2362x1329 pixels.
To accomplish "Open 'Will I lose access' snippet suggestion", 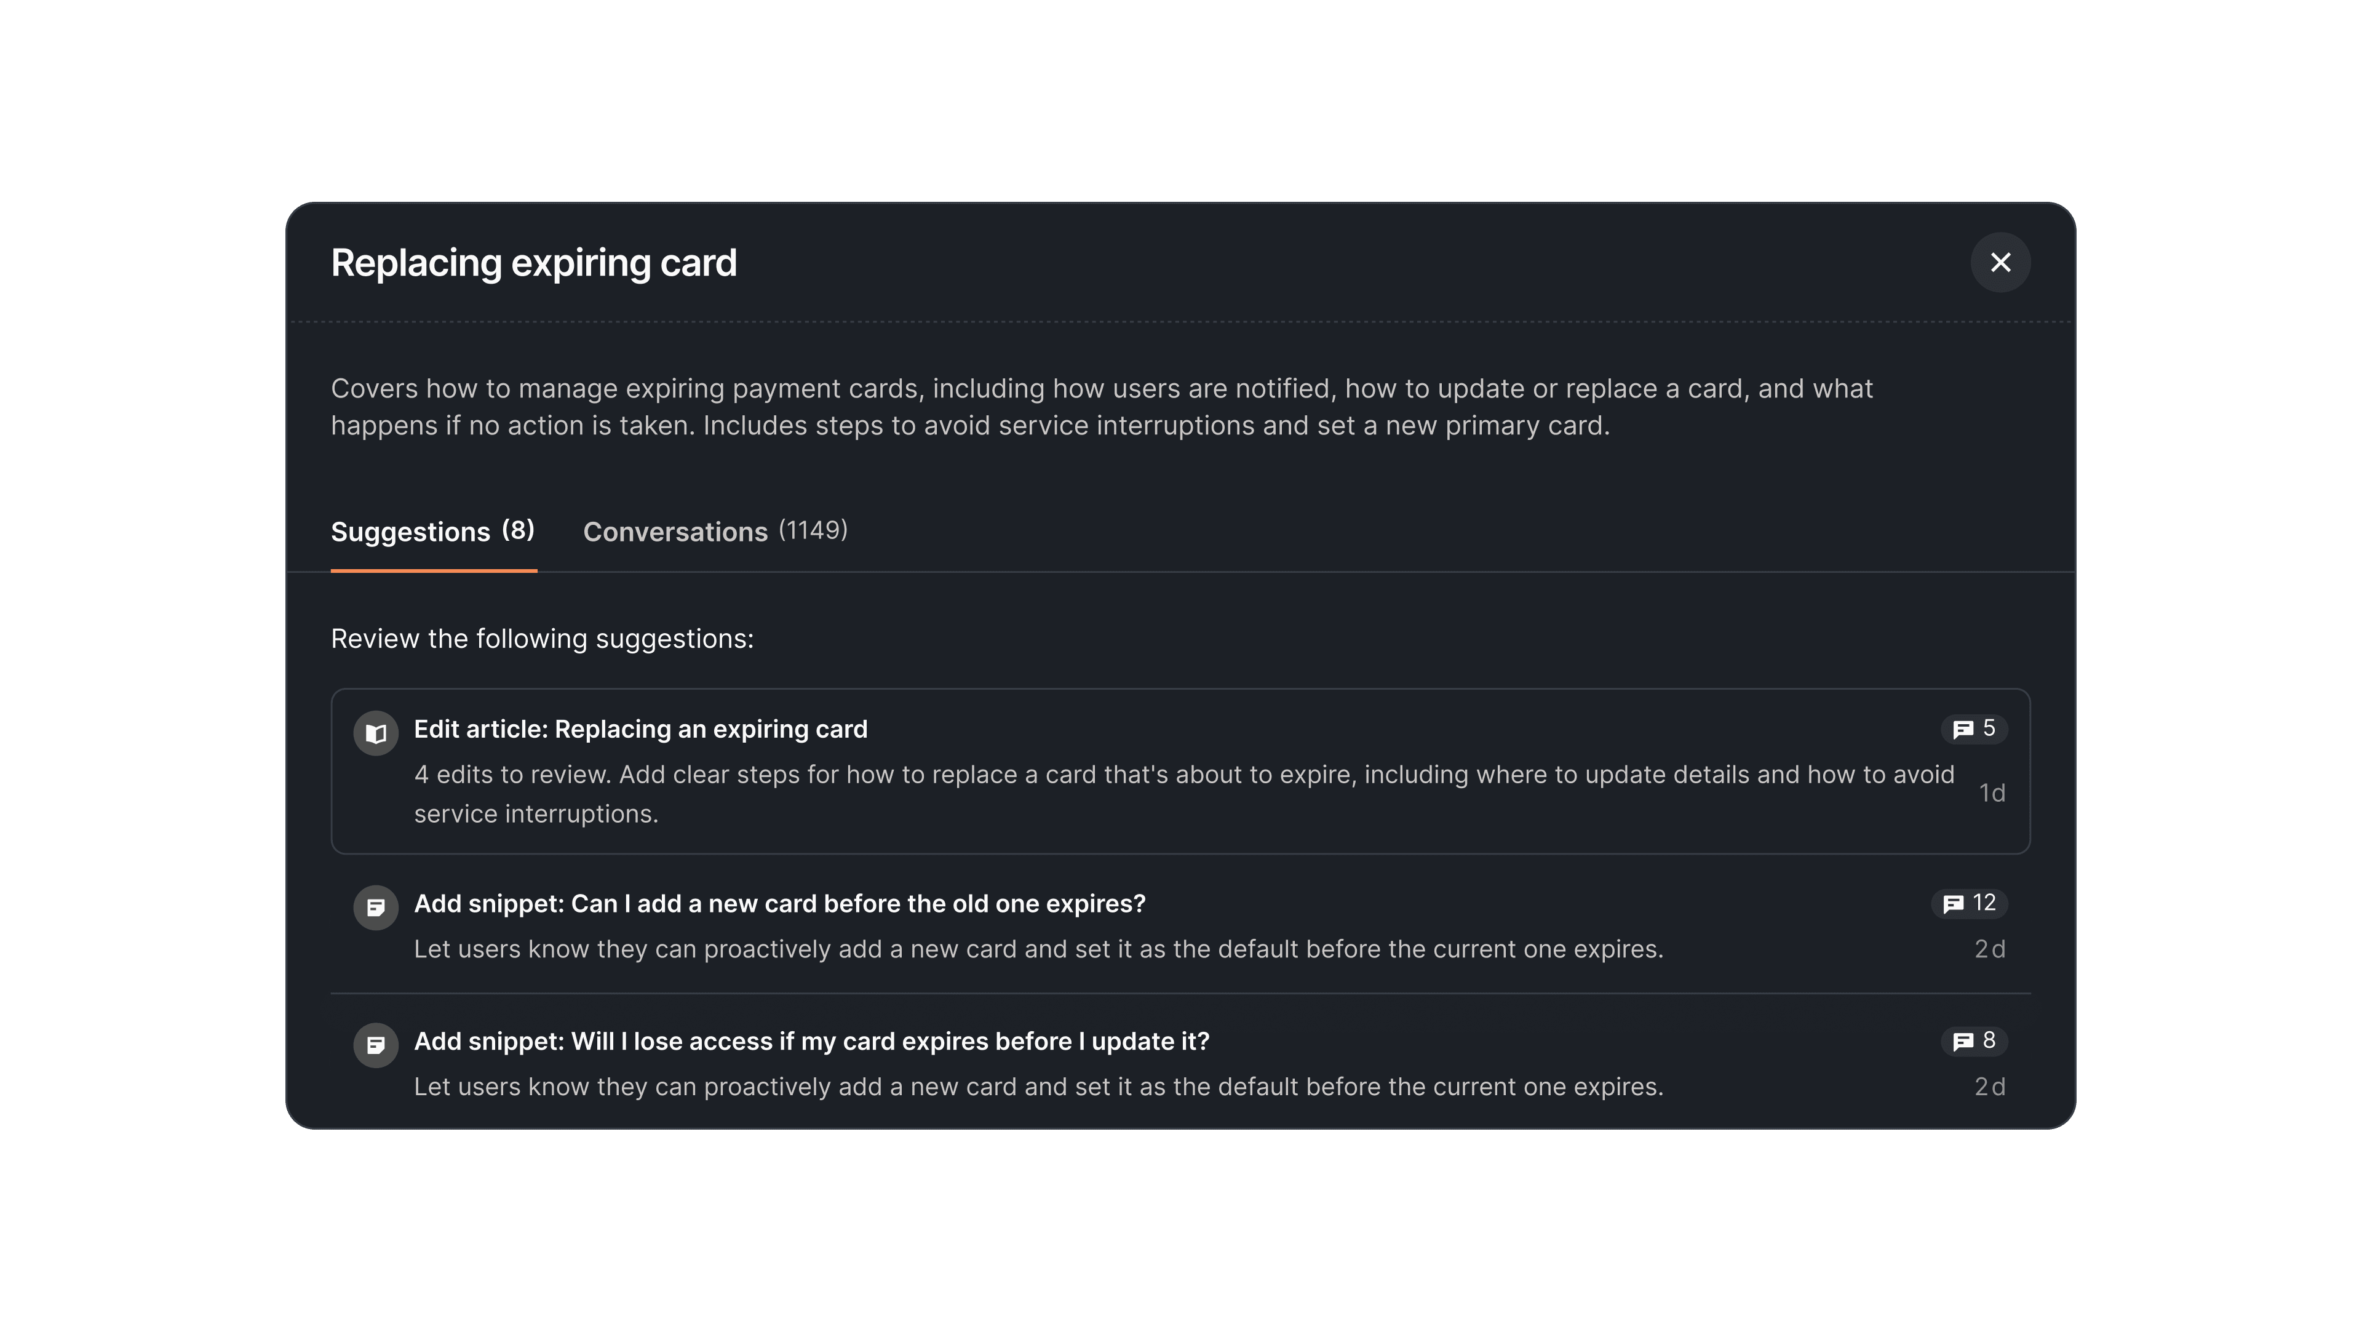I will click(811, 1041).
